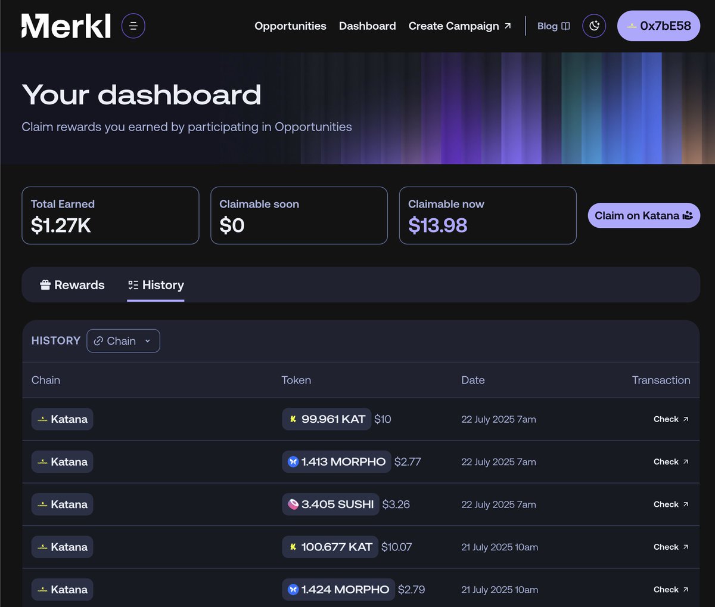Expand the Chain filter dropdown
The height and width of the screenshot is (607, 715).
[x=123, y=341]
